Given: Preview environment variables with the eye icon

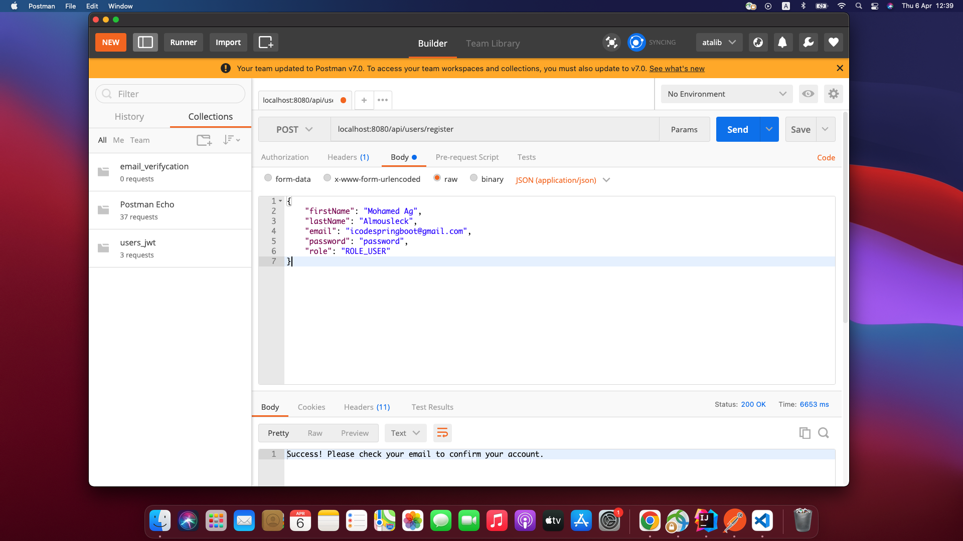Looking at the screenshot, I should pyautogui.click(x=808, y=94).
